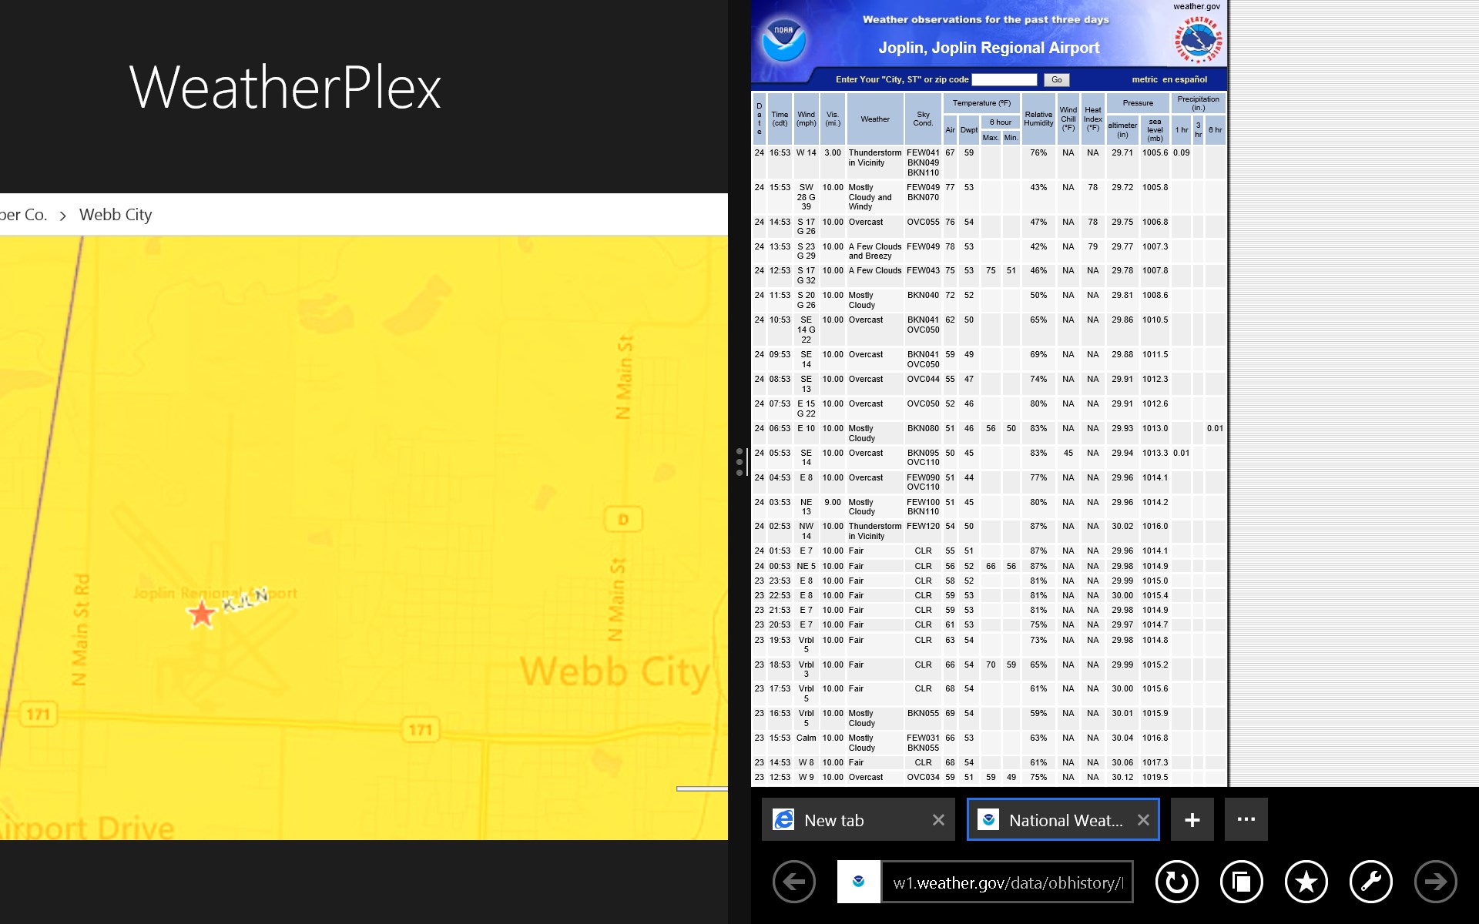Viewport: 1479px width, 924px height.
Task: Open the en español link
Action: (1185, 80)
